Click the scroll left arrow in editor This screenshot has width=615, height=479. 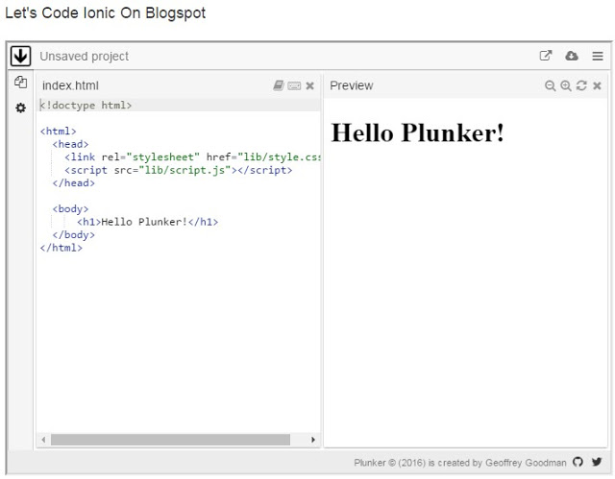pyautogui.click(x=43, y=440)
